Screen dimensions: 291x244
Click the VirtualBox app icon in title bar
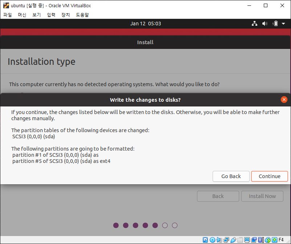[x=6, y=5]
